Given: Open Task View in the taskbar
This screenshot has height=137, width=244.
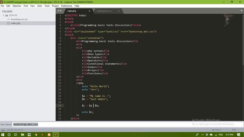Looking at the screenshot, I should 16,134.
